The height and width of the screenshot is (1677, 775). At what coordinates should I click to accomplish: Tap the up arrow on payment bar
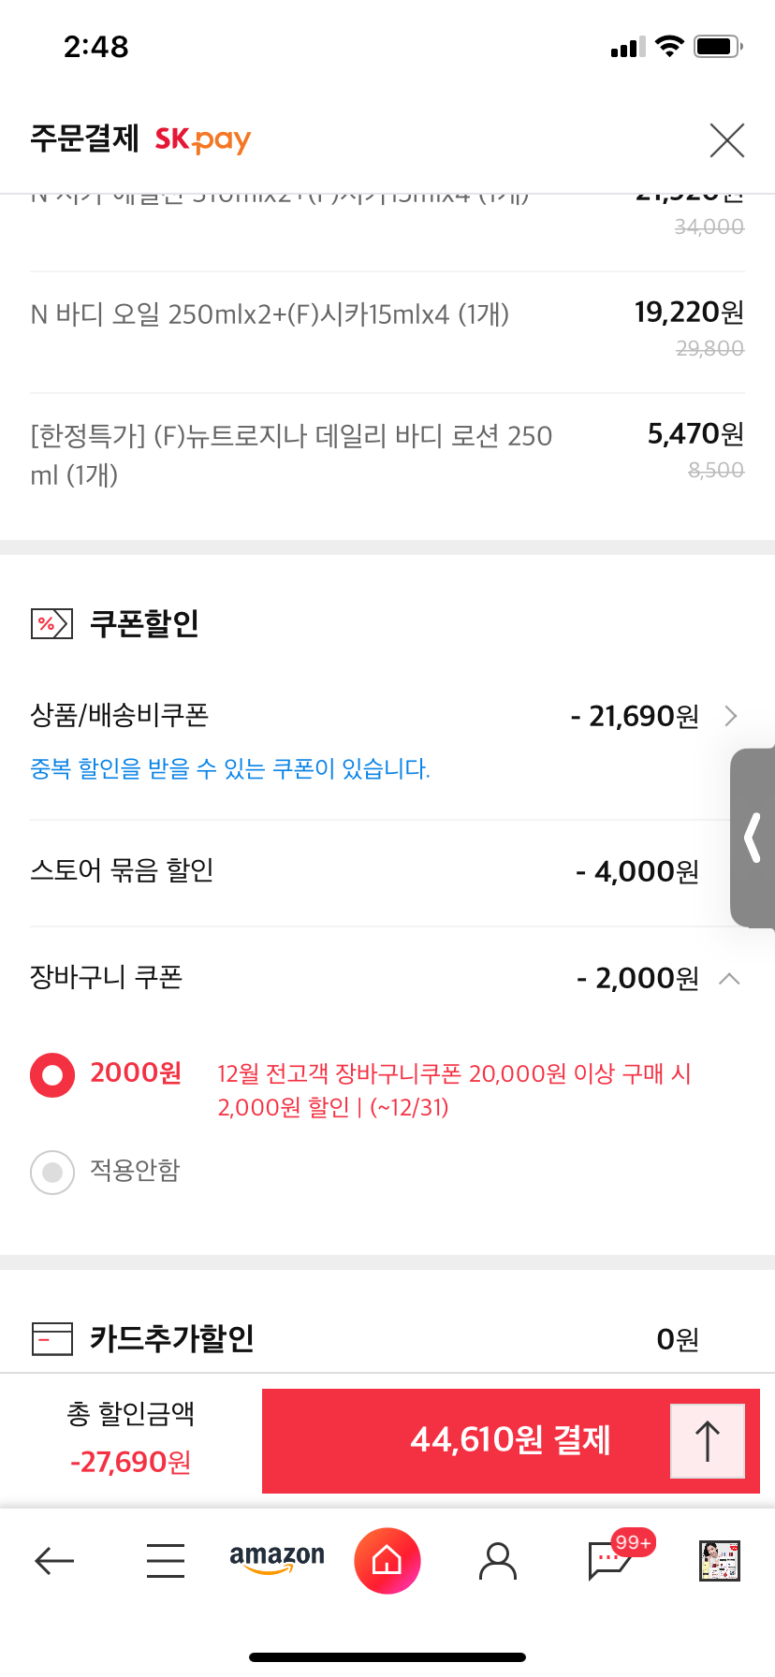(708, 1441)
